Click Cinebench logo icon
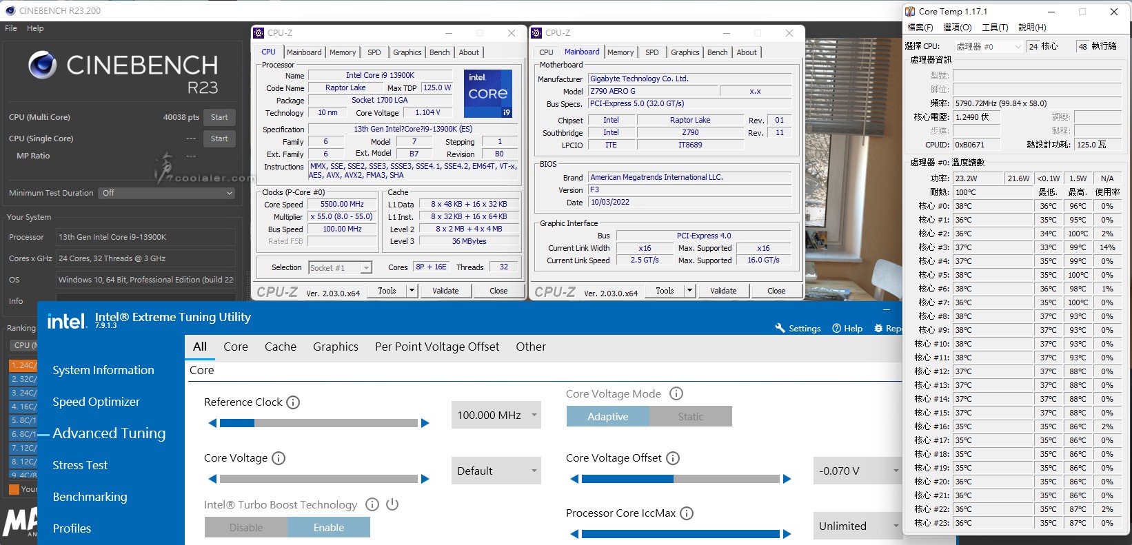The height and width of the screenshot is (545, 1132). point(43,65)
